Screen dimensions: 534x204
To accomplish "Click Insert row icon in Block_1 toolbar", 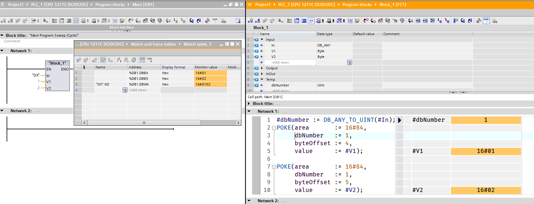I will point(250,21).
